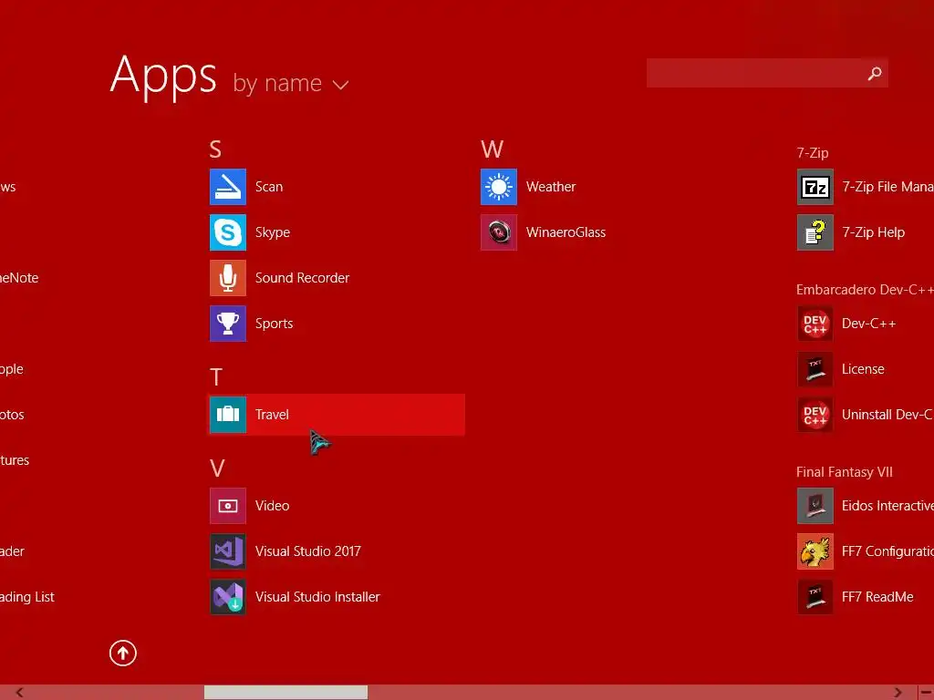Open the Video app icon
Viewport: 934px width, 700px height.
227,505
